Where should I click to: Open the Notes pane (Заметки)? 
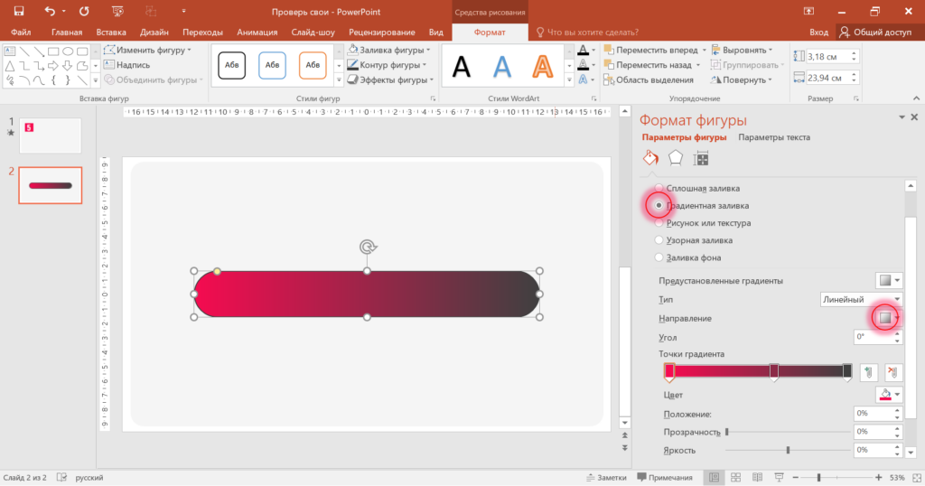tap(605, 477)
